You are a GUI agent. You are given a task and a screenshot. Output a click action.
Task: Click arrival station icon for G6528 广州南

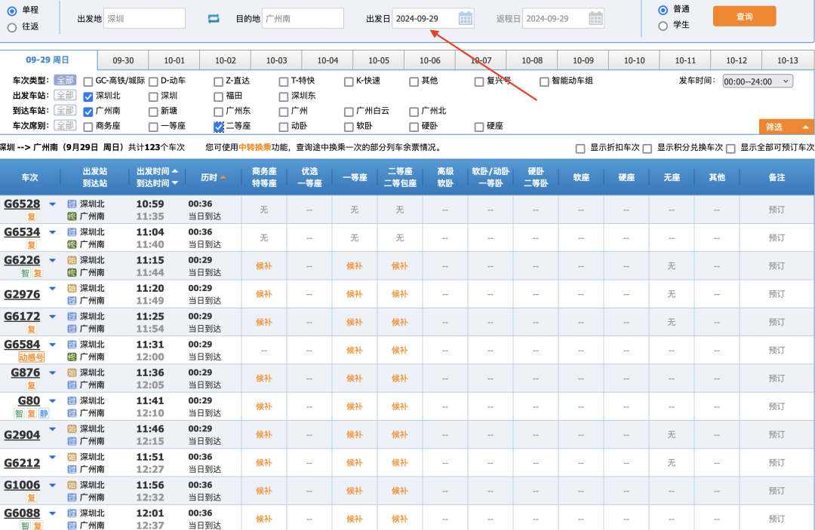(72, 216)
